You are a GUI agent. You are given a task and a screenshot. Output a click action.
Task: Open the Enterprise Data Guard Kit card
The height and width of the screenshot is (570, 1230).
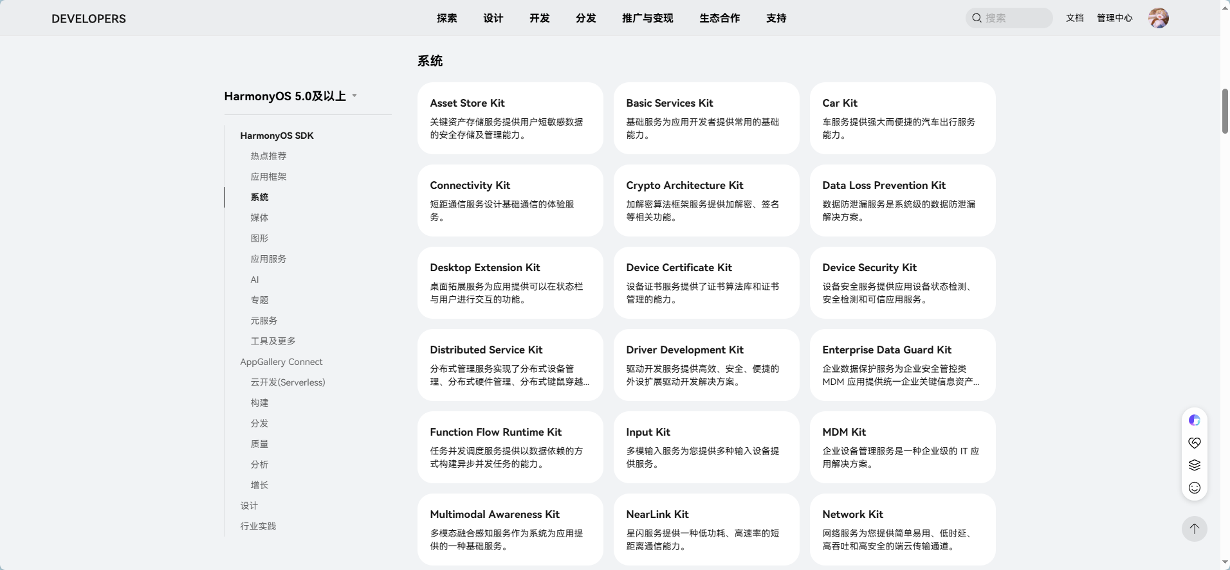(x=903, y=365)
